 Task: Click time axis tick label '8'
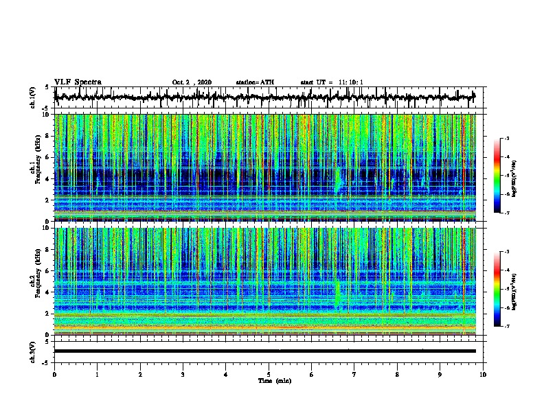pyautogui.click(x=397, y=375)
